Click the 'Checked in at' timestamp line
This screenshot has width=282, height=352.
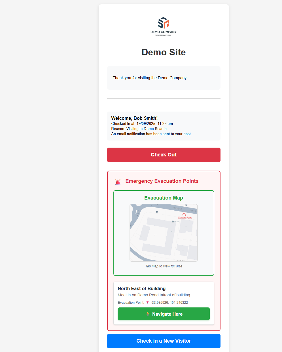pos(142,124)
